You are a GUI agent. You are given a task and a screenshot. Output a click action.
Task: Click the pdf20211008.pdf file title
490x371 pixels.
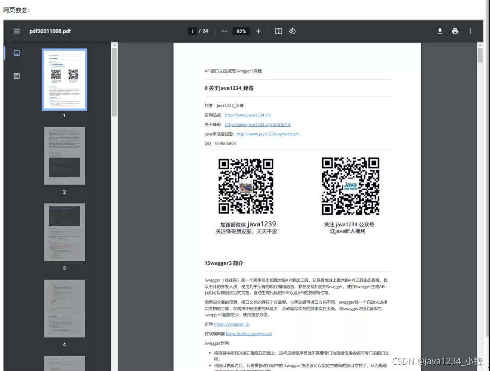pos(50,31)
